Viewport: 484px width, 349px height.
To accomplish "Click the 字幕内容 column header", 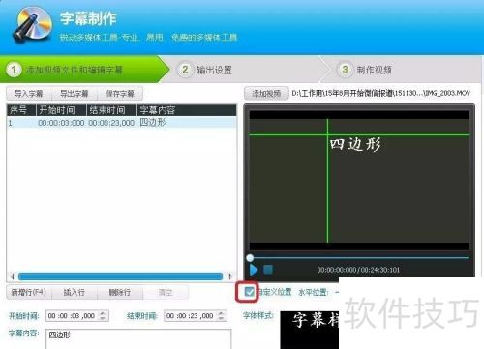I will point(187,110).
